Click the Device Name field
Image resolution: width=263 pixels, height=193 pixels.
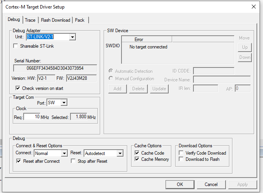(x=222, y=79)
